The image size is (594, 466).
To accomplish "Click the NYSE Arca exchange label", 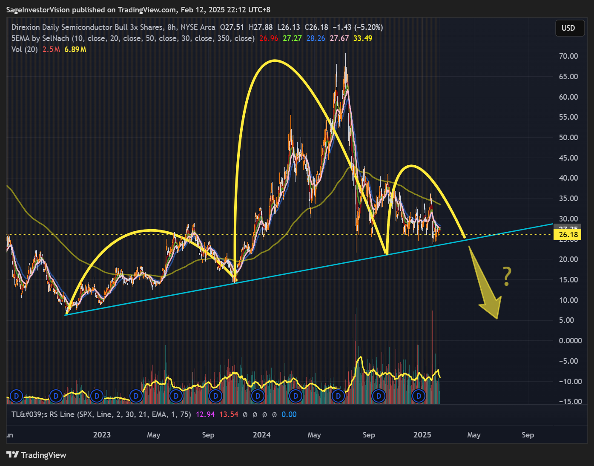I will click(x=198, y=27).
